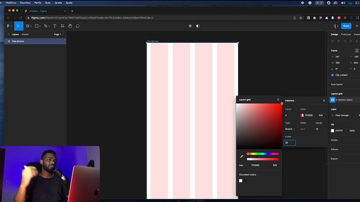Open the Hex color format dropdown
Image resolution: width=360 pixels, height=202 pixels.
[242, 165]
